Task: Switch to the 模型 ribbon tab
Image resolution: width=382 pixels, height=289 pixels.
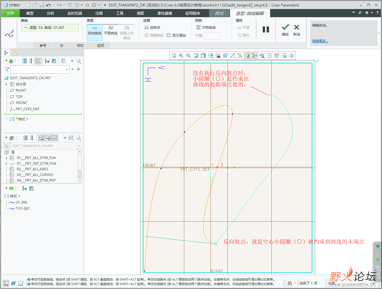Action: (x=30, y=13)
